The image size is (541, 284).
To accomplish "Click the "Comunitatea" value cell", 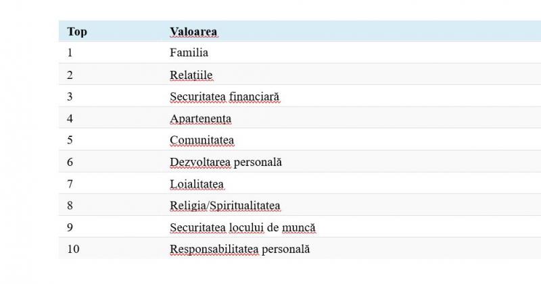I will [202, 140].
